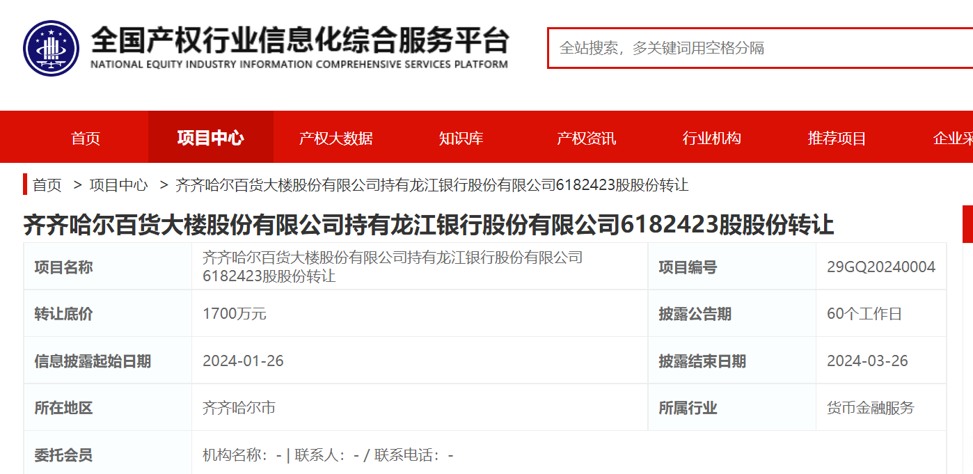
Task: Click the start date 2024-01-26
Action: point(243,361)
